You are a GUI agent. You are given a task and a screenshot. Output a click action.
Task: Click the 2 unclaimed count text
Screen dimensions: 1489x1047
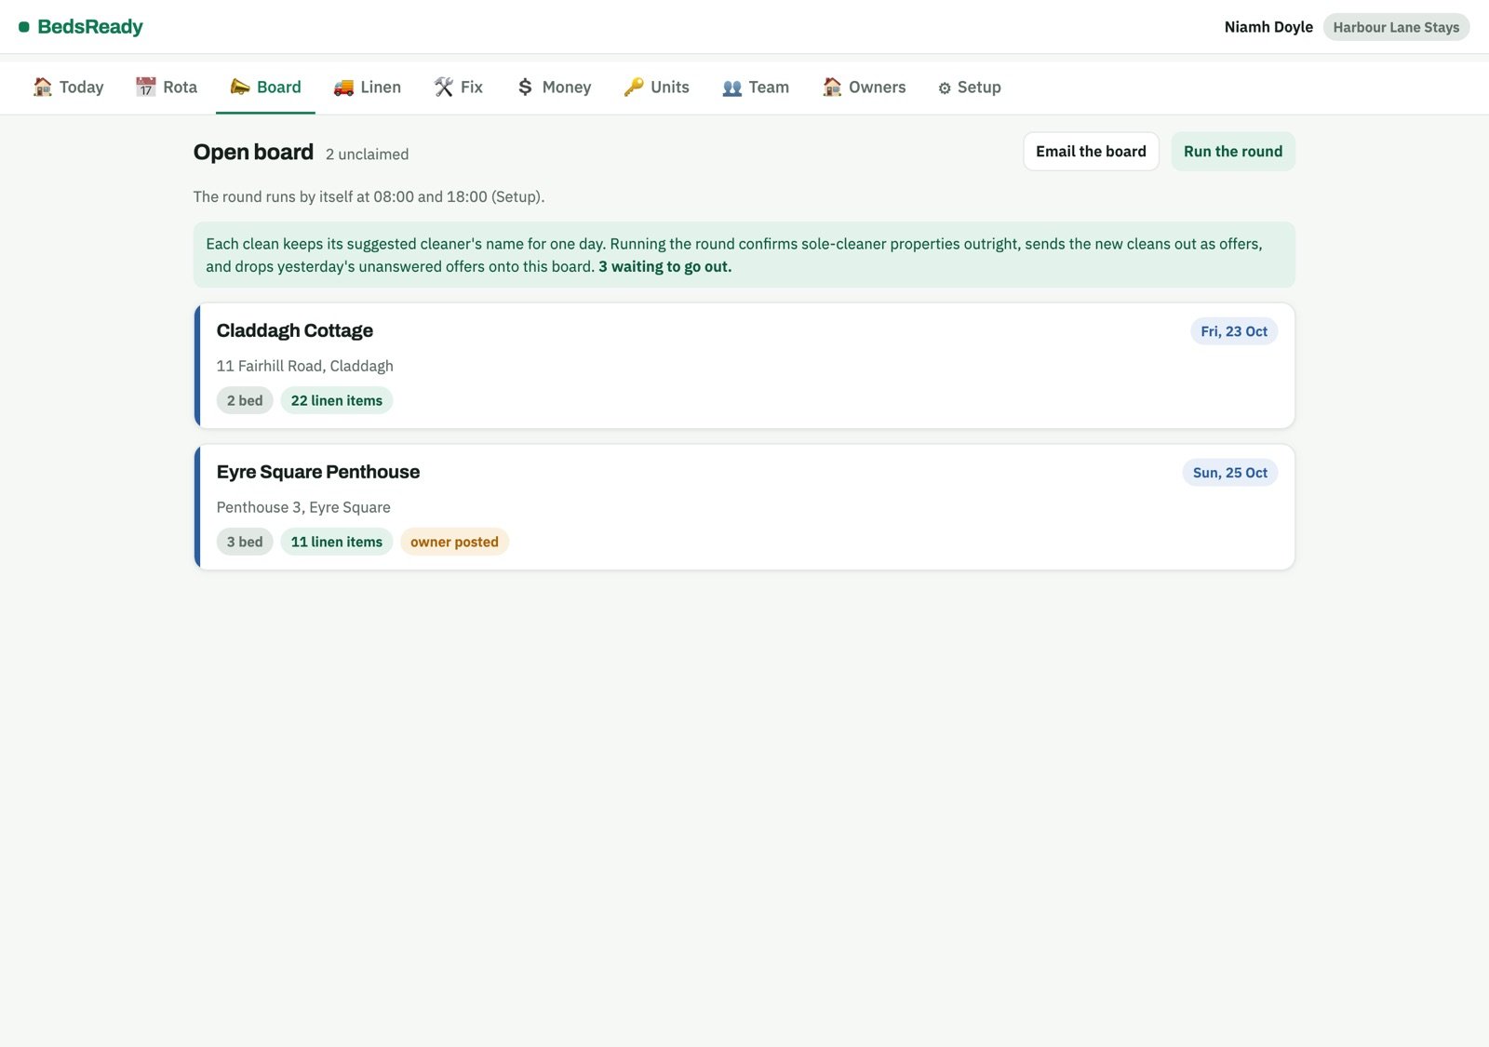[367, 154]
